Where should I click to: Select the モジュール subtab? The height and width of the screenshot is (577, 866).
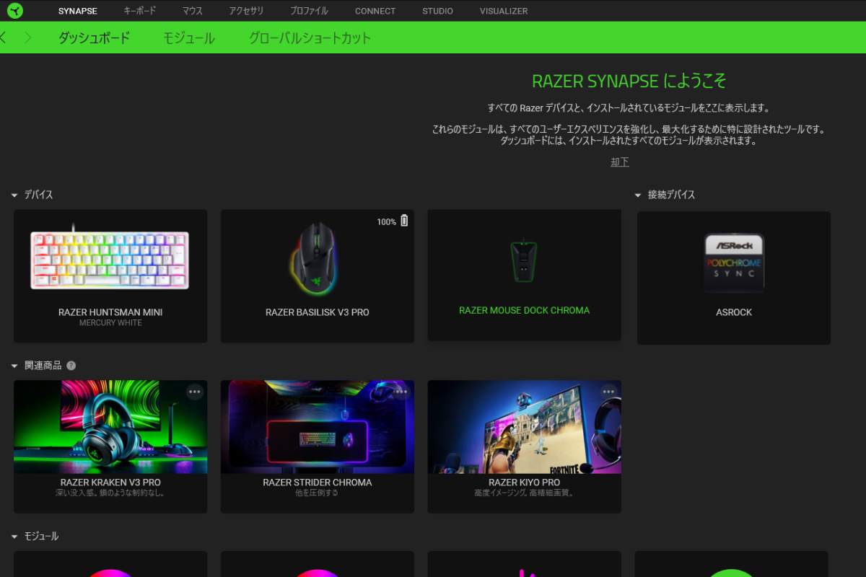coord(188,38)
